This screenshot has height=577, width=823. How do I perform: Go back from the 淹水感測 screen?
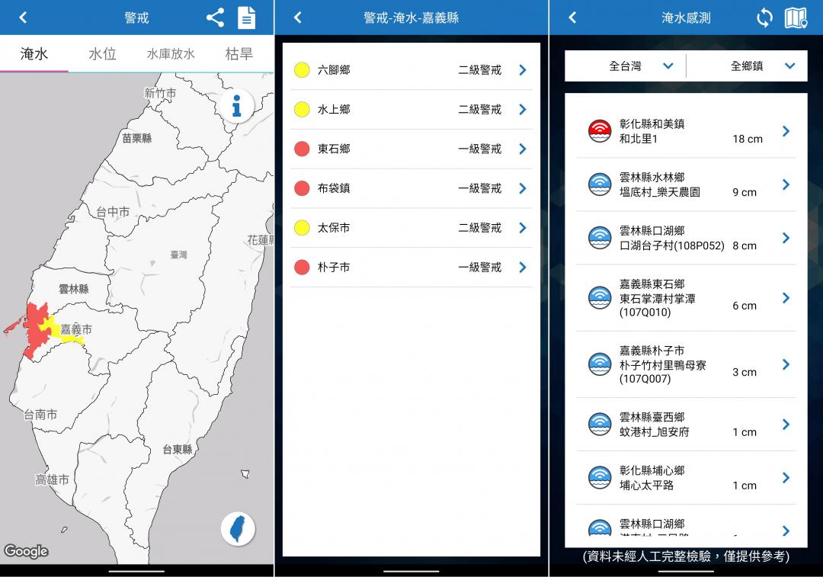point(572,16)
